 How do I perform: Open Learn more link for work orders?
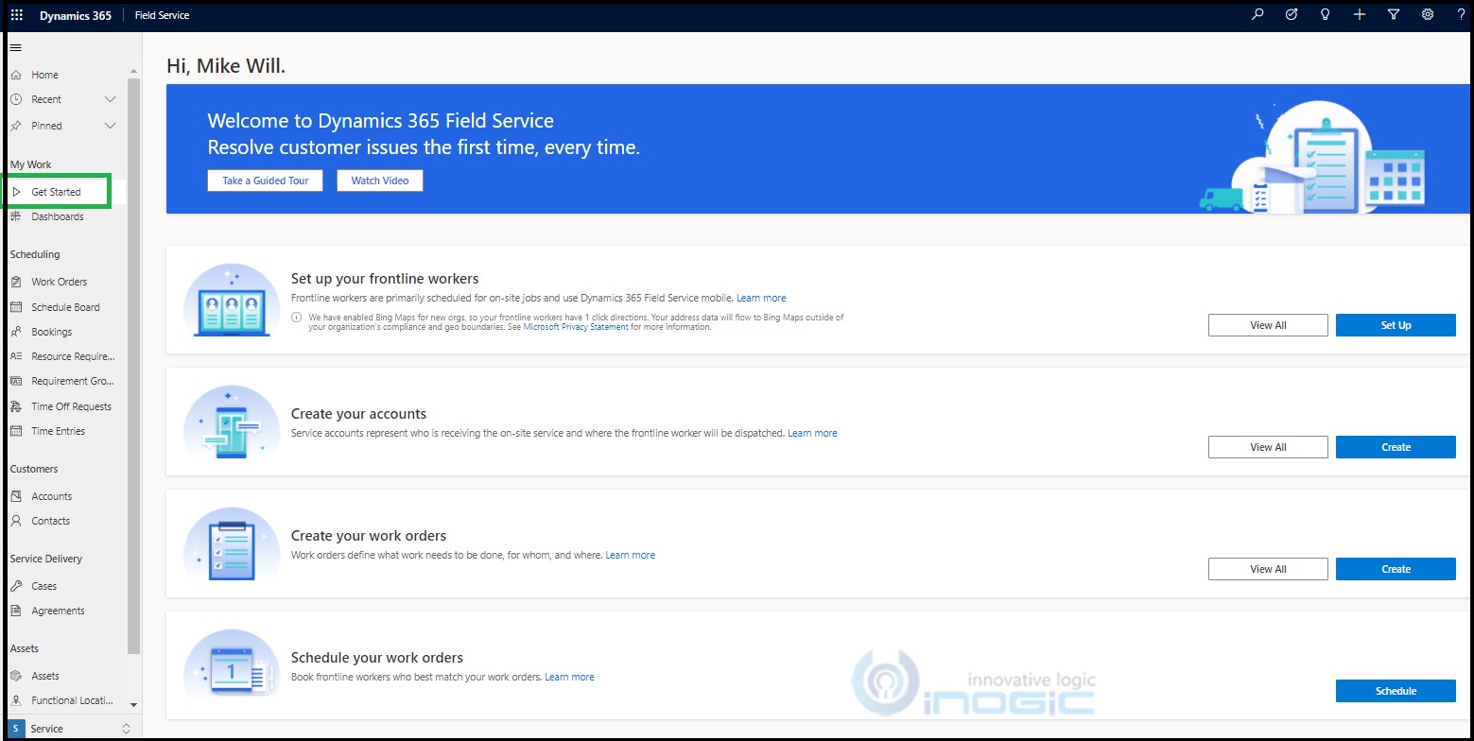coord(630,555)
